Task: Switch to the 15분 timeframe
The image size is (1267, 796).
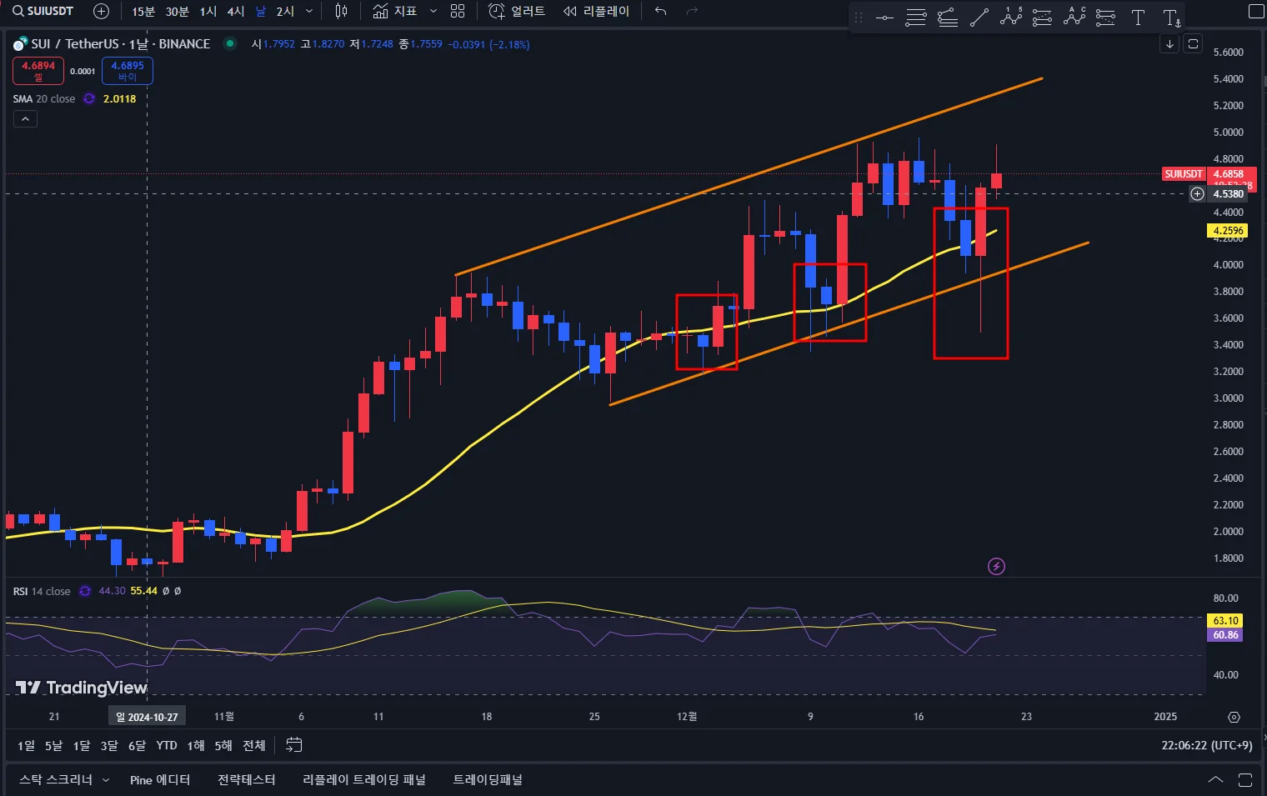Action: pyautogui.click(x=143, y=11)
